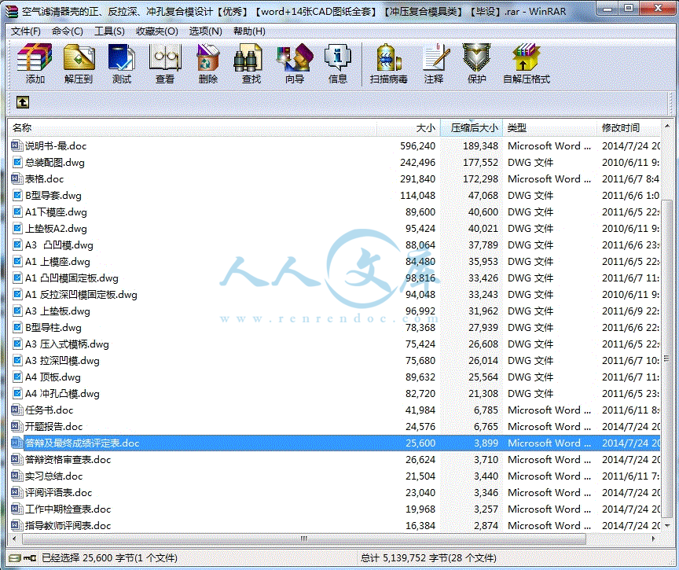This screenshot has height=570, width=679.
Task: Select highlighted 答辩及最终成绩评定表.doc
Action: pos(82,443)
